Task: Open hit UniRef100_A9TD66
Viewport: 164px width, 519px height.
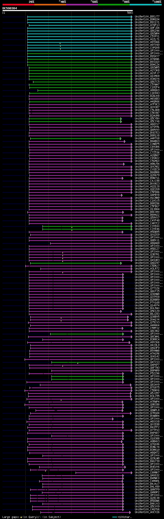Action: [147, 42]
